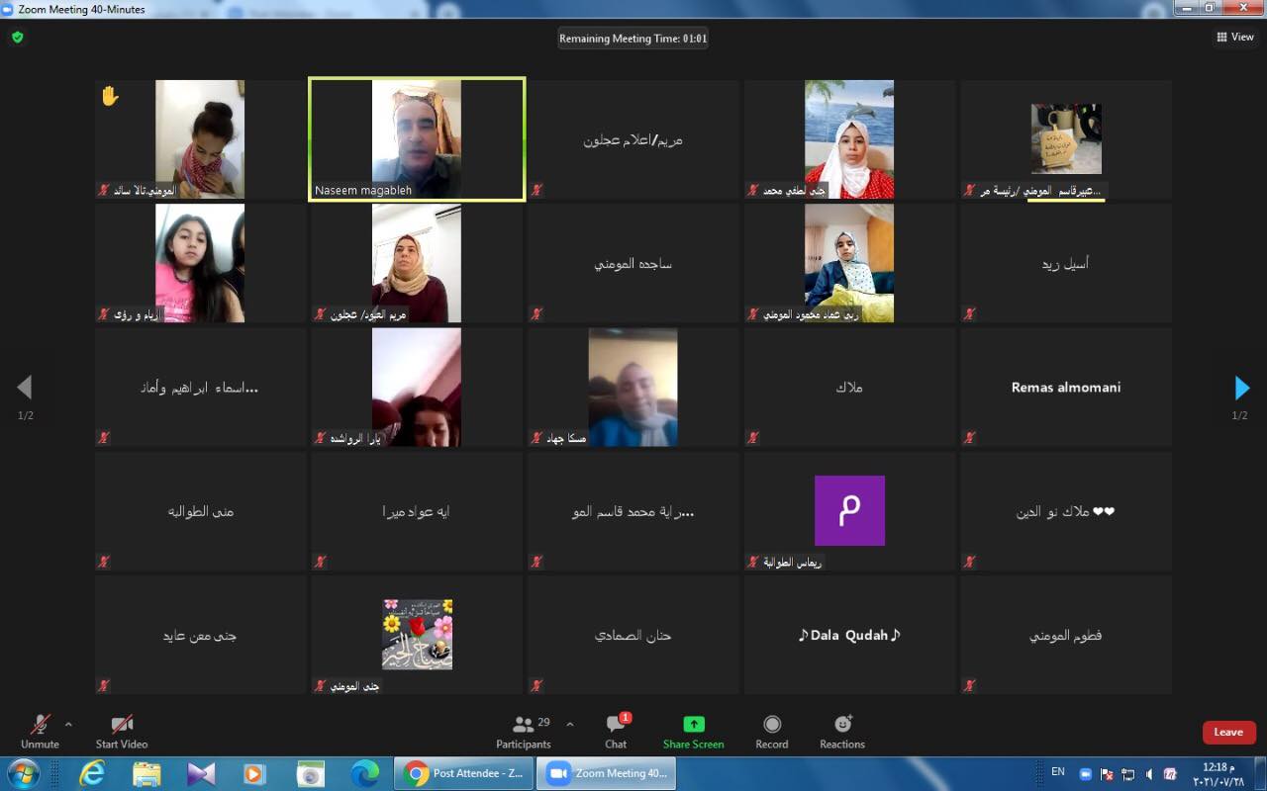Viewport: 1267px width, 791px height.
Task: Expand audio options arrow beside Unmute
Action: click(68, 724)
